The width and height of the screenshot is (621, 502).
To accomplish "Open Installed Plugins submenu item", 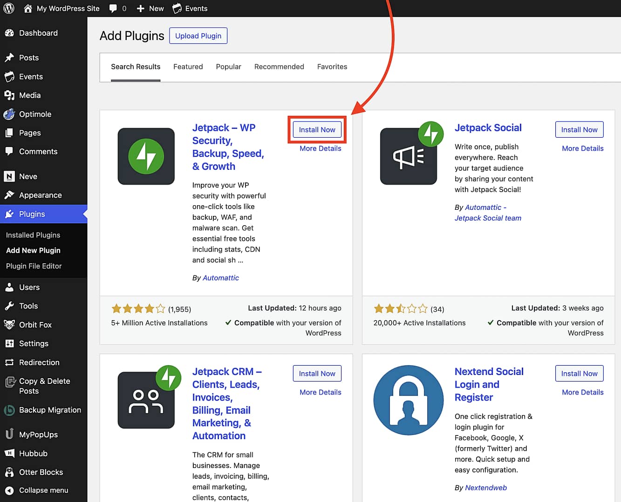I will tap(33, 235).
